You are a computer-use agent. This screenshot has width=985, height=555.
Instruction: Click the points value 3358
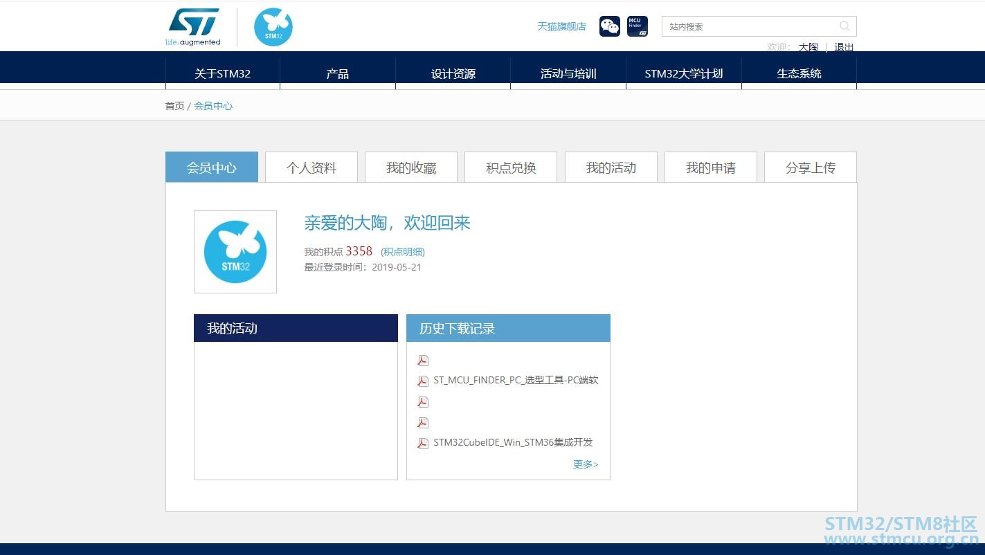[x=359, y=251]
